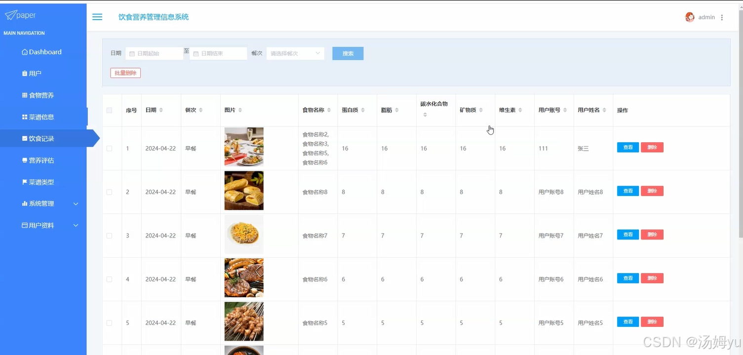This screenshot has height=355, width=743.
Task: Sort table by 食物名称 column arrows
Action: tap(329, 110)
